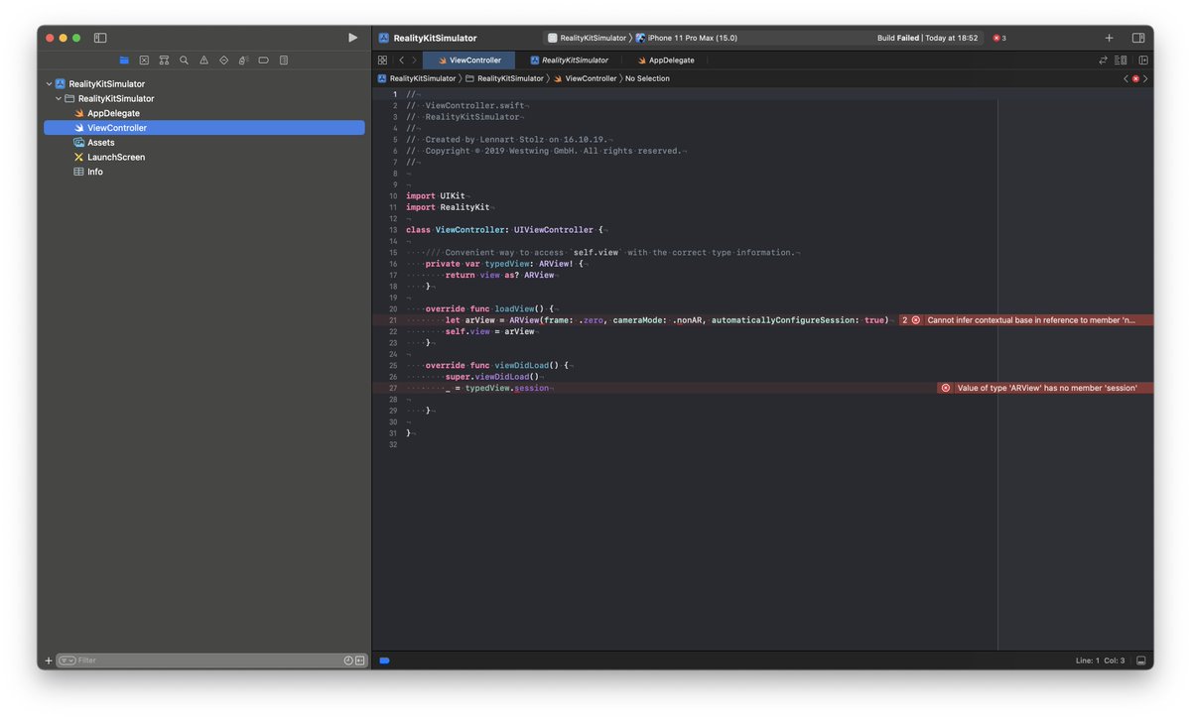Open the Project navigator folder icon
The image size is (1191, 719).
coord(124,60)
